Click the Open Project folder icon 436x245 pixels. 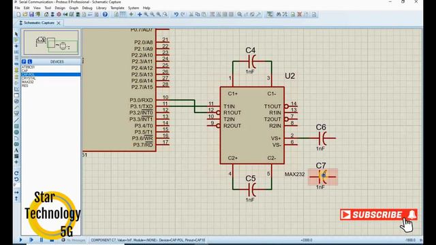25,14
